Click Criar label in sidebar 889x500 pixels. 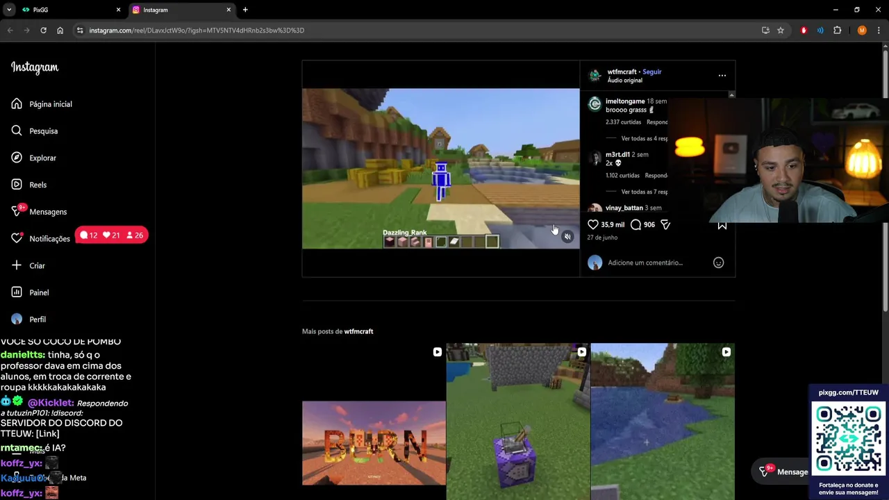click(37, 265)
